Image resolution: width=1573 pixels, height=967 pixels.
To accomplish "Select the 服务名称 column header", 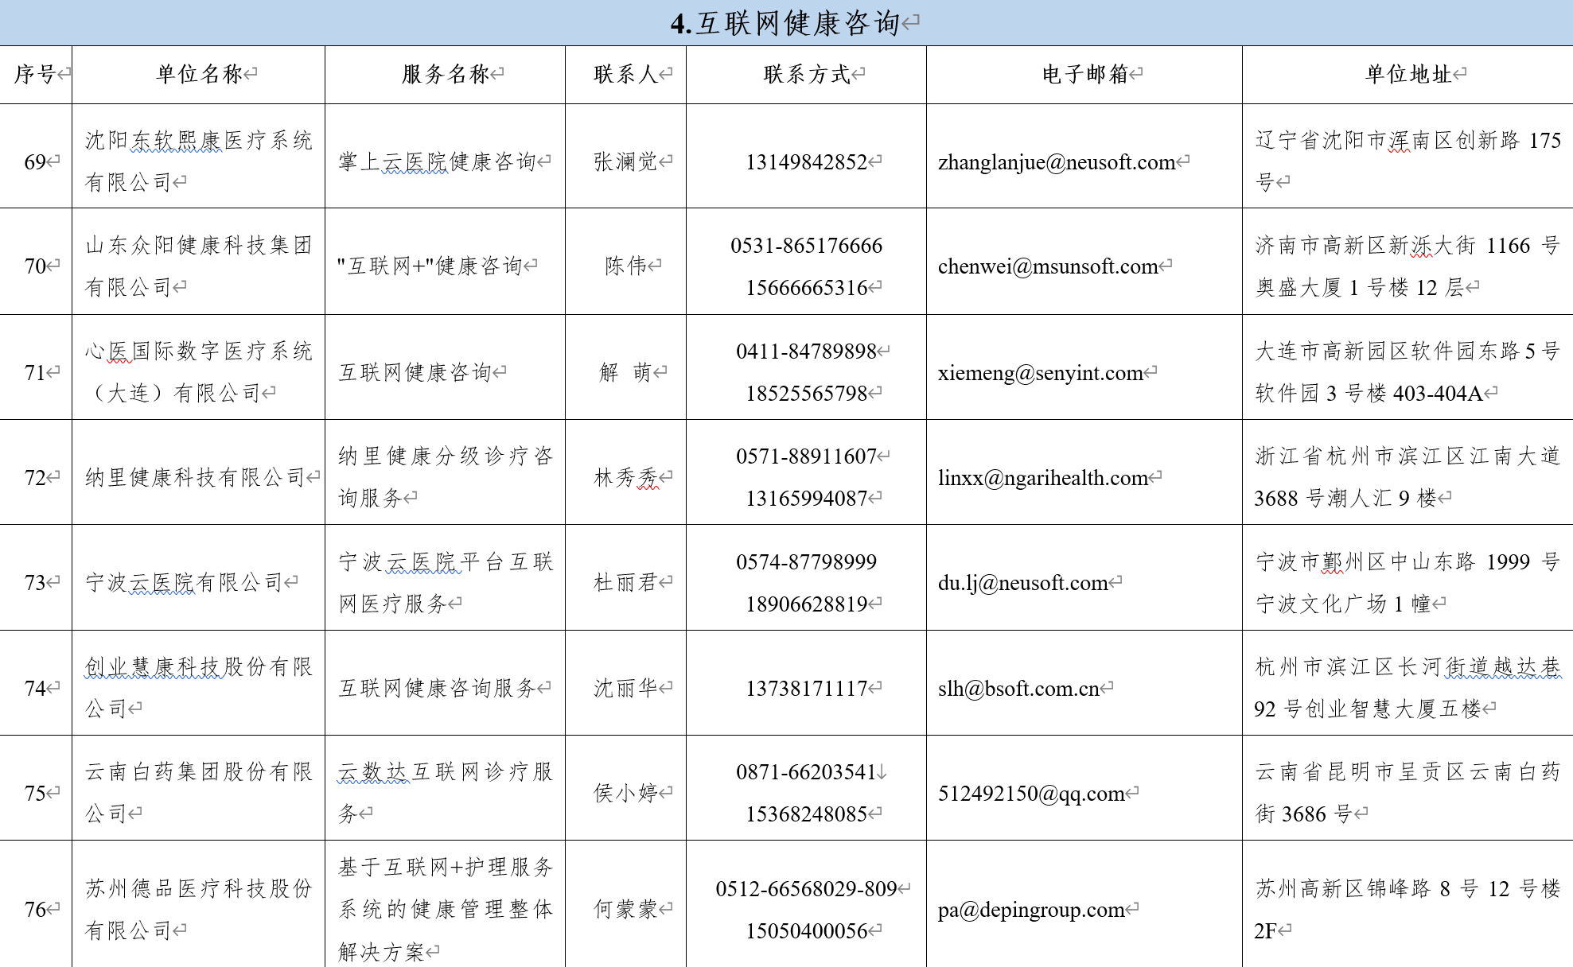I will point(446,74).
